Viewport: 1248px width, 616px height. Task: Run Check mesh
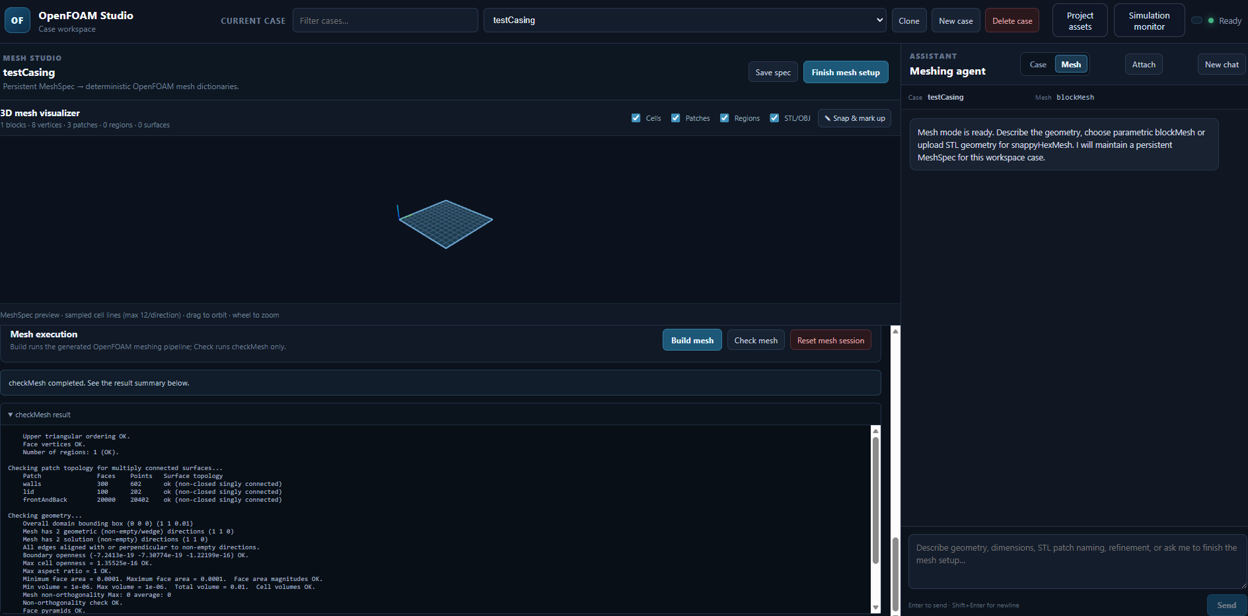click(756, 340)
